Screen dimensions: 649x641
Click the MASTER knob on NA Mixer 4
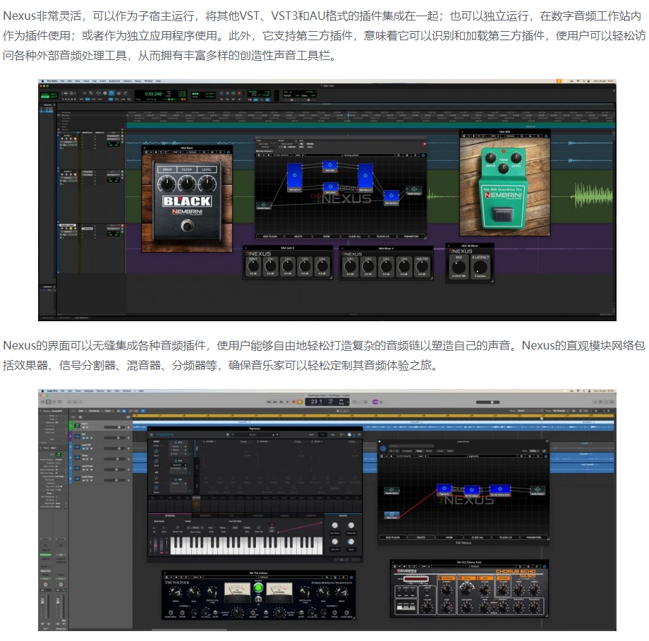click(x=422, y=267)
